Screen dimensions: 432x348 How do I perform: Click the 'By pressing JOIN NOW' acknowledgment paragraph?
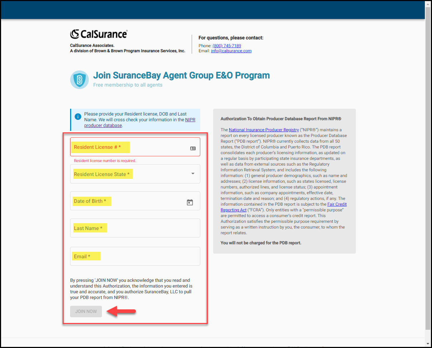pyautogui.click(x=131, y=289)
